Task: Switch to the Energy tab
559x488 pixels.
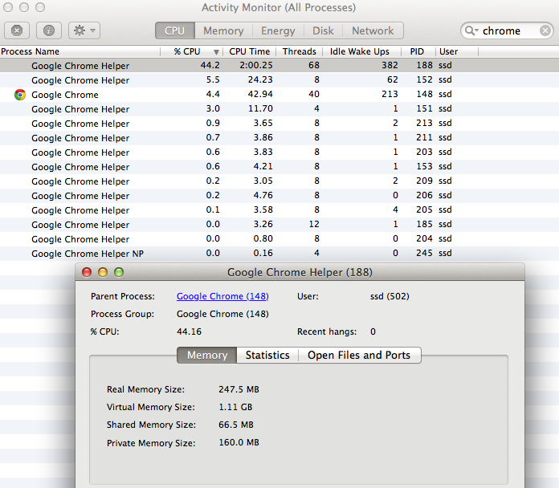Action: (x=278, y=31)
